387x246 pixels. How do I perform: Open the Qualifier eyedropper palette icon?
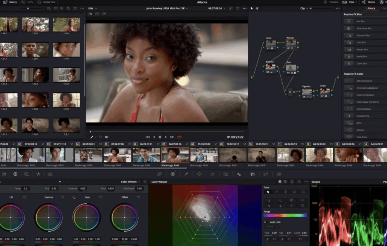[186, 174]
